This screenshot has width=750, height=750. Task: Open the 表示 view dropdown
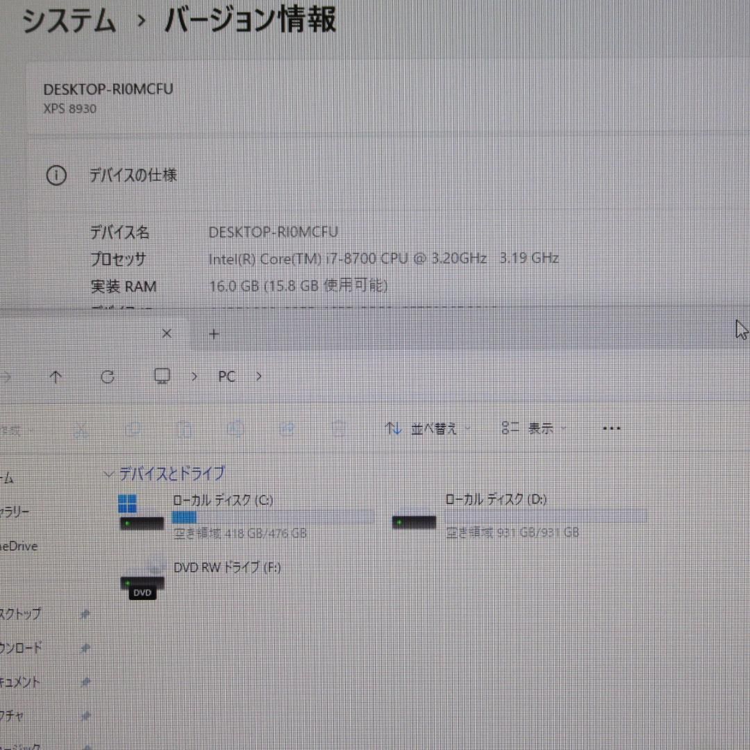(x=534, y=429)
